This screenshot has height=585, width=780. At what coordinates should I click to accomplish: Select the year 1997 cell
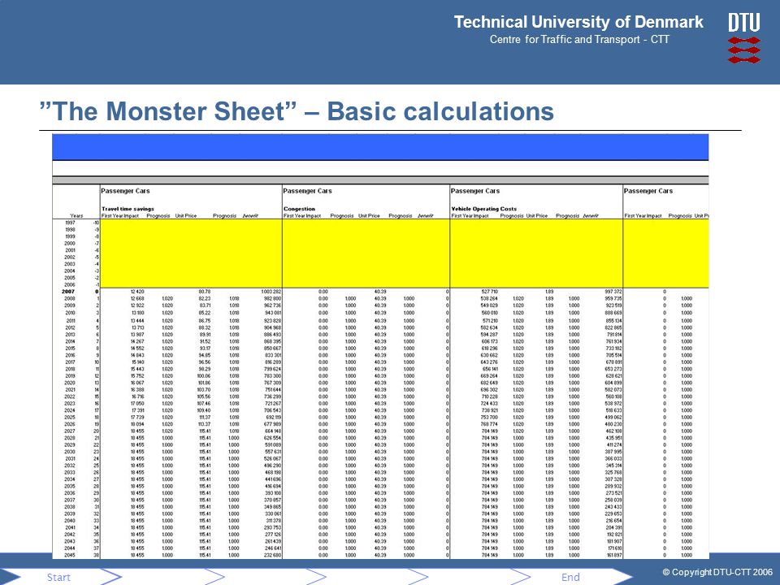[x=70, y=223]
